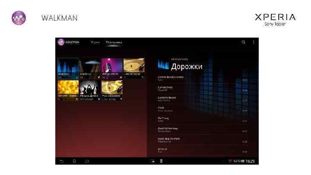The height and width of the screenshot is (175, 311).
Task: Play the Don't Stop The Party track
Action: 203,140
